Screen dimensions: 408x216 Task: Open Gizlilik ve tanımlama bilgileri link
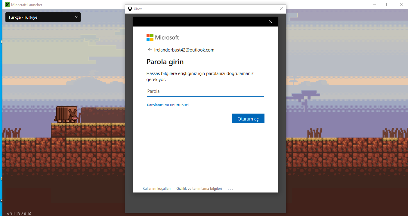199,189
